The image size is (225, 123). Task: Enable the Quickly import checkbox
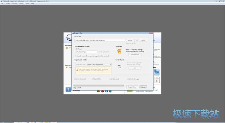[76, 56]
